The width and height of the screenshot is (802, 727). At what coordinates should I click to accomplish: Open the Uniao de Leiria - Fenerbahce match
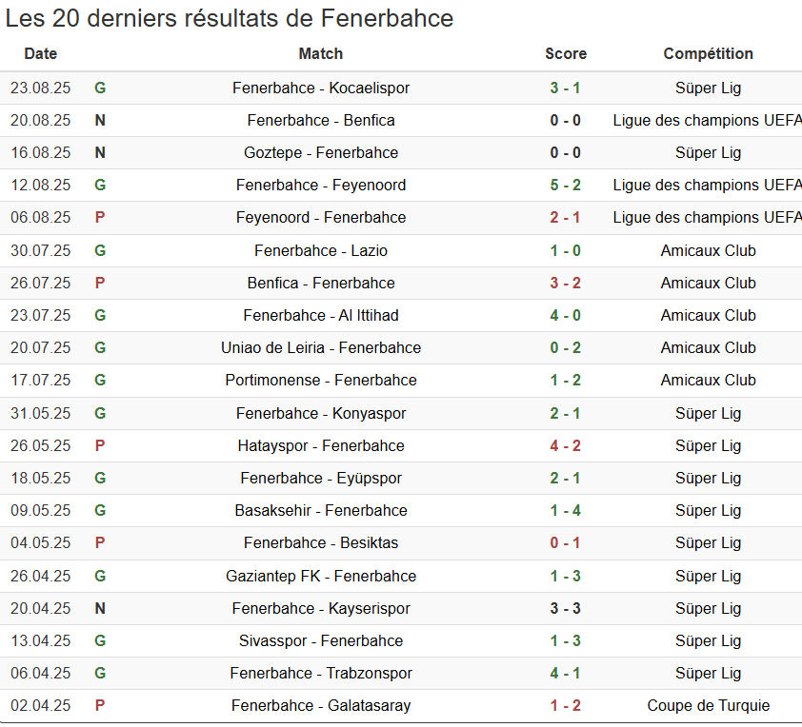(321, 348)
